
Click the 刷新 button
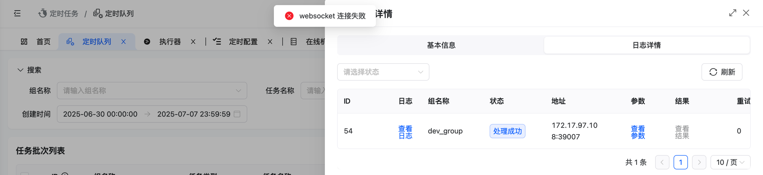pos(722,72)
